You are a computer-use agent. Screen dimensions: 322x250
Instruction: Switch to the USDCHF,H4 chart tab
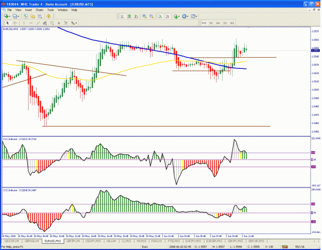pyautogui.click(x=12, y=241)
